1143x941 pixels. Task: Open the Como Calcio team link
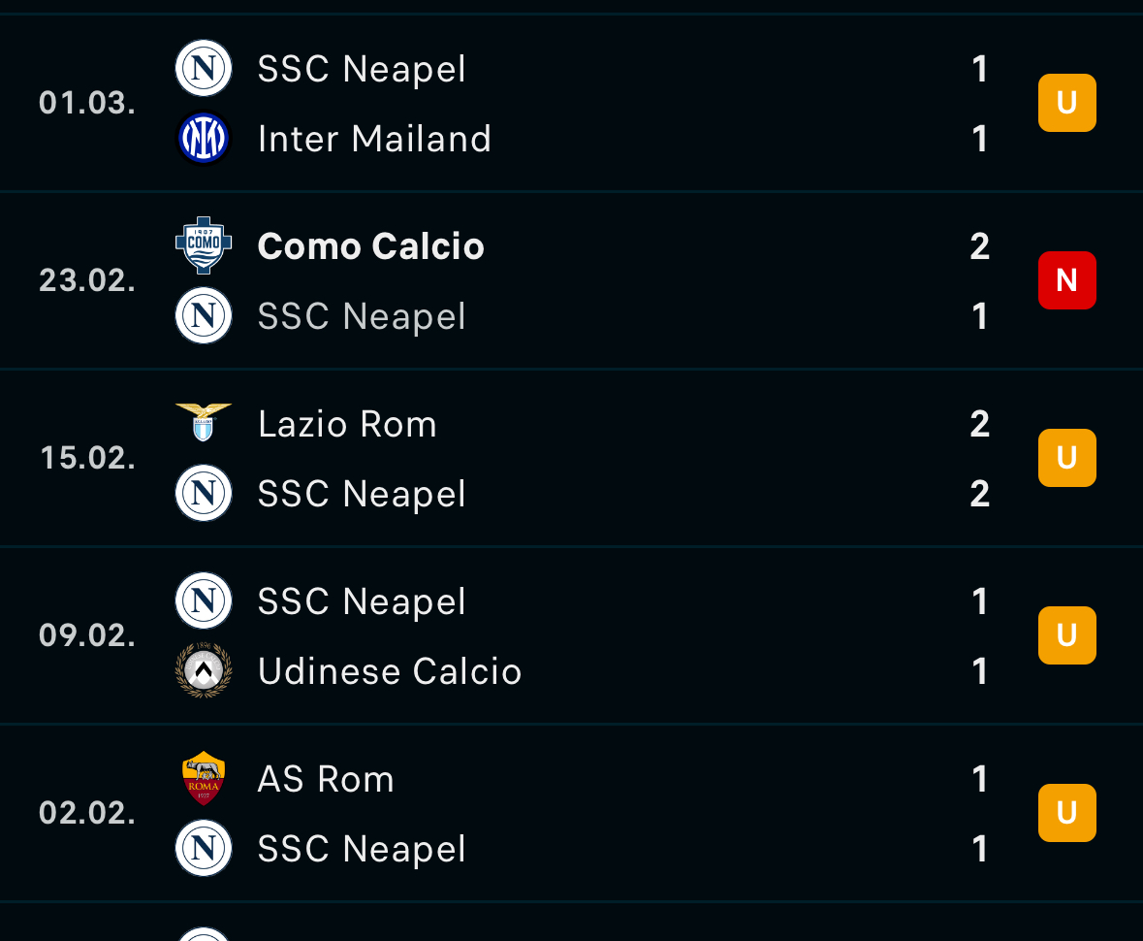pos(371,246)
